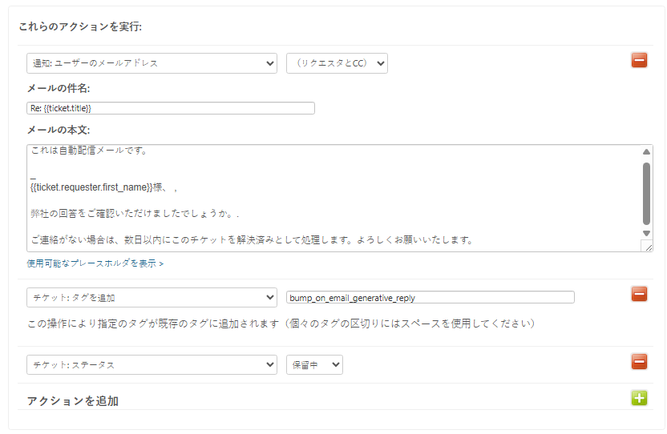Open the チケット: タグを追加 action dropdown
Screen dimensions: 667x434
coord(152,297)
